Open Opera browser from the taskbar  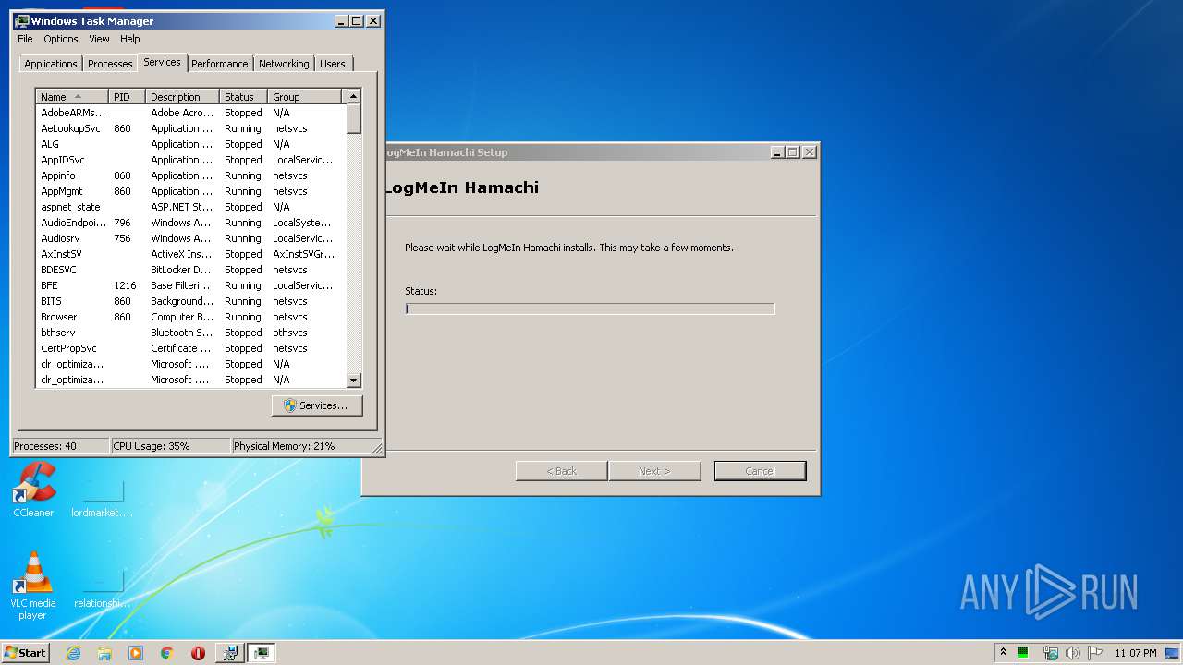(198, 653)
